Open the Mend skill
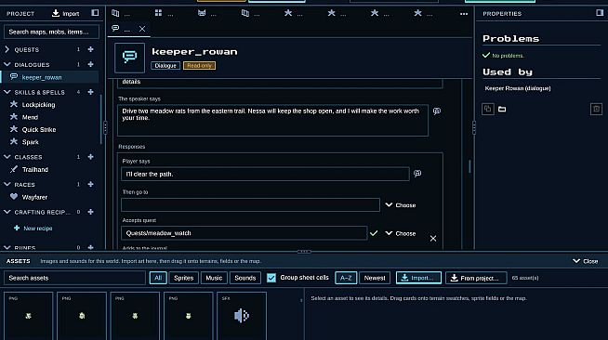The image size is (608, 340). point(30,117)
